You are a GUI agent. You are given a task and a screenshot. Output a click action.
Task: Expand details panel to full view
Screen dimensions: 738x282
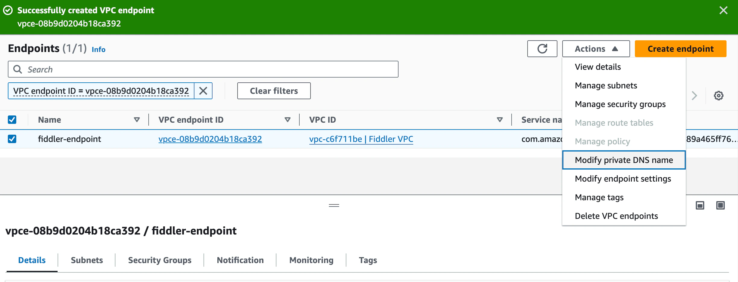(x=721, y=205)
